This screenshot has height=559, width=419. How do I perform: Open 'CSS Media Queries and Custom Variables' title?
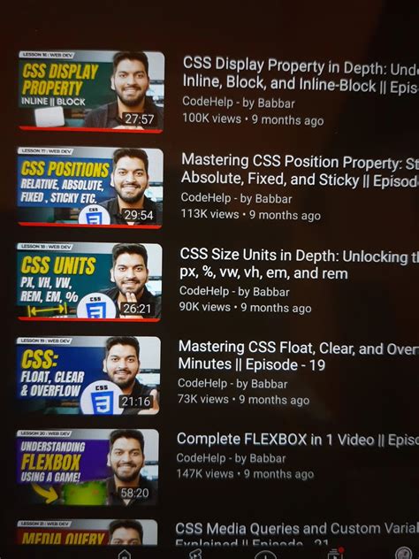coord(297,535)
